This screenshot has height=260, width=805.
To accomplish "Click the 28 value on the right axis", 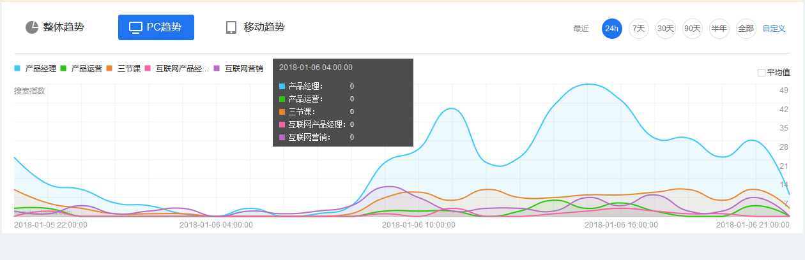I will [x=783, y=147].
